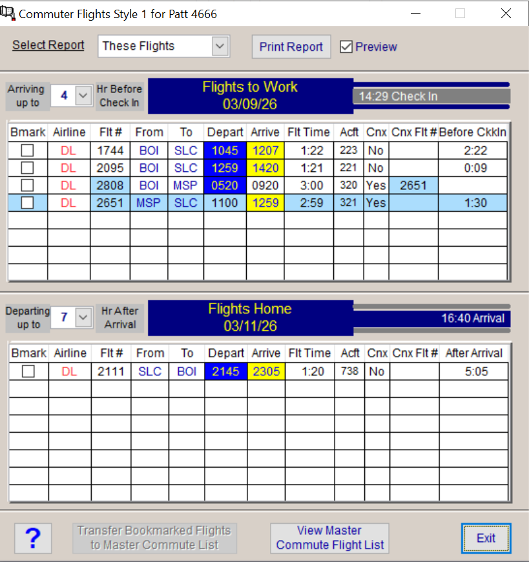
Task: Click the 16:40 Arrival bar
Action: pyautogui.click(x=431, y=318)
